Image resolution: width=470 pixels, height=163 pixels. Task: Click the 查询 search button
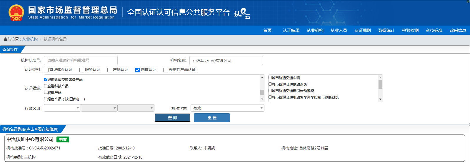[172, 118]
